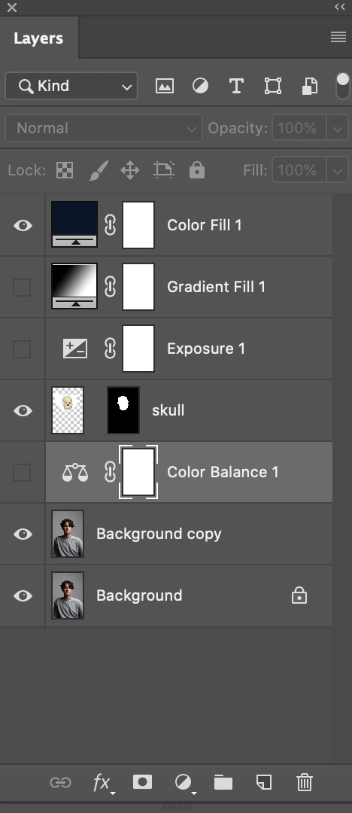
Task: Select Color Balance 1 mask thumbnail
Action: [138, 472]
